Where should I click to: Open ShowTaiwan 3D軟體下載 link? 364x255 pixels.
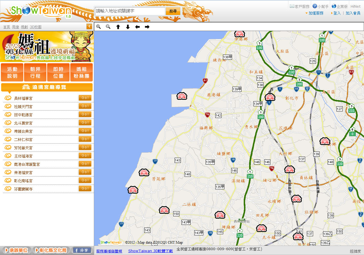point(150,251)
